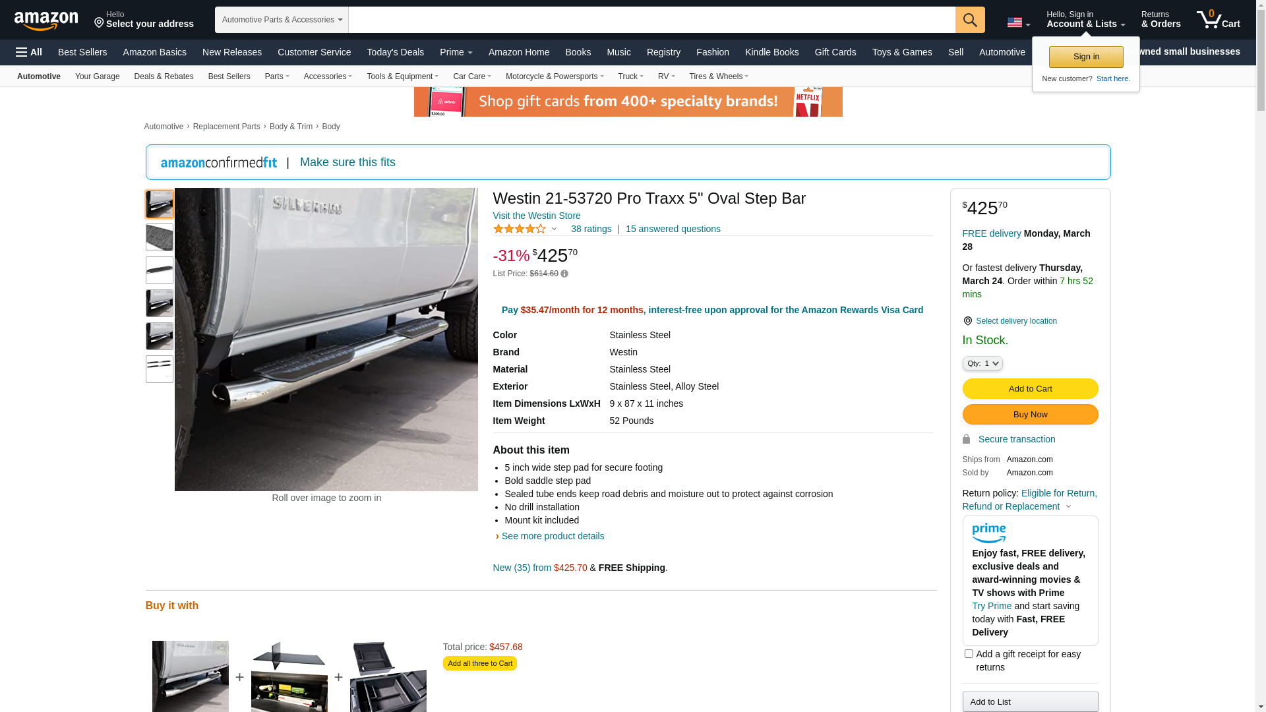Visit the Westin Store link

tap(536, 216)
